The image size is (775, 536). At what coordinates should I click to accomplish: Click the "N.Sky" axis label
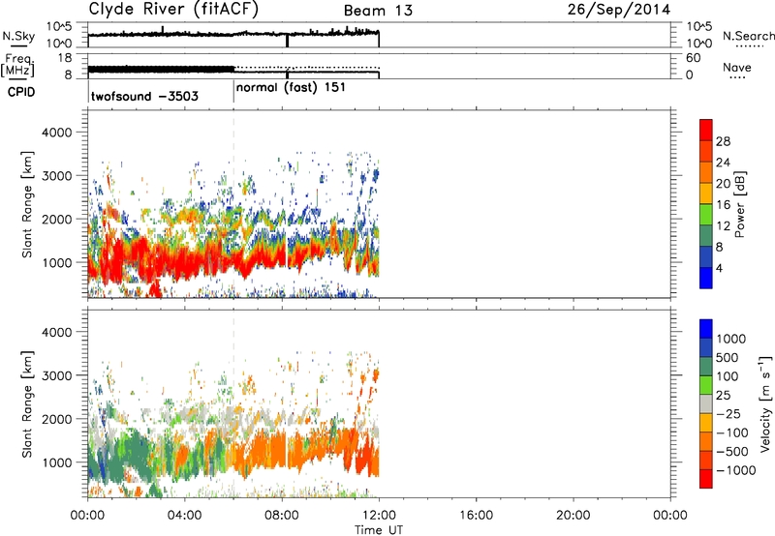point(18,36)
